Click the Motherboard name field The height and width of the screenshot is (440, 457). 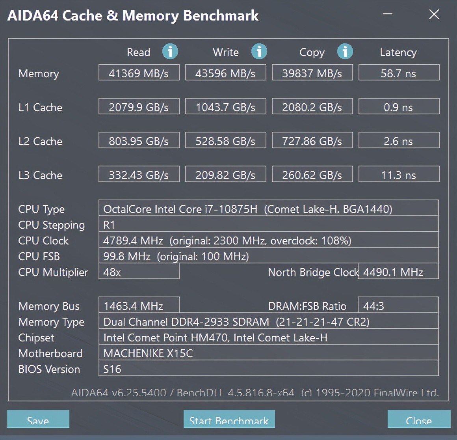coord(268,353)
